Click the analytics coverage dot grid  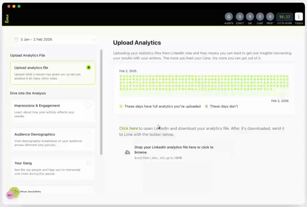click(204, 85)
